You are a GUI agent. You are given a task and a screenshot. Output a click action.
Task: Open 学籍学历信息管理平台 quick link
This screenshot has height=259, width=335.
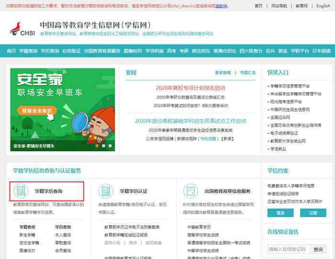click(290, 86)
